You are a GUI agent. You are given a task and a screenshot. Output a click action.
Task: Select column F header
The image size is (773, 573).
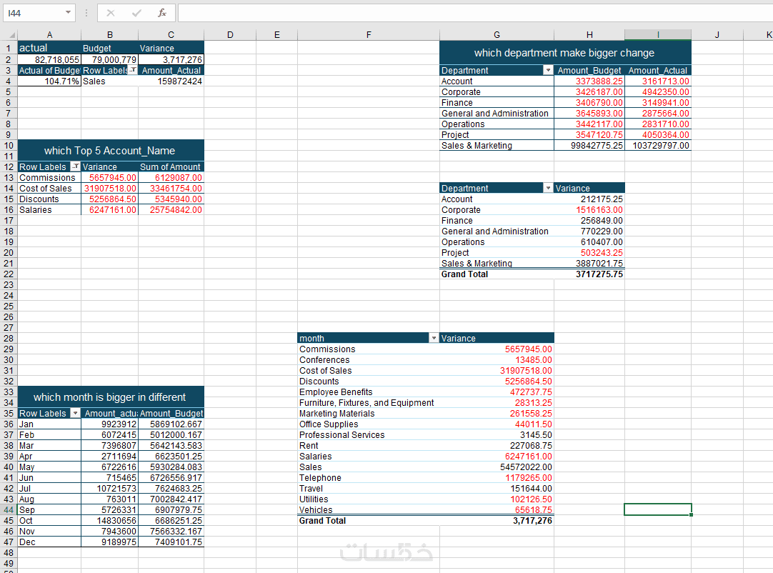(x=368, y=34)
